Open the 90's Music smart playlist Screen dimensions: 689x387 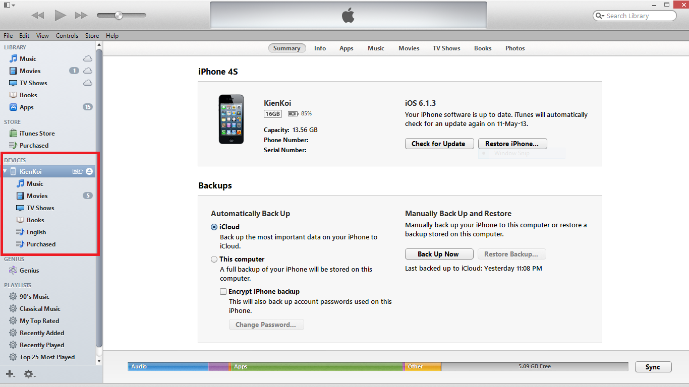coord(34,296)
